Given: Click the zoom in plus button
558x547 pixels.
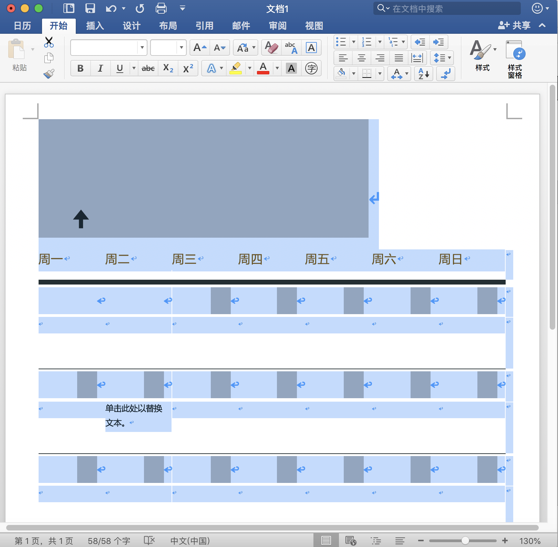Looking at the screenshot, I should pyautogui.click(x=505, y=540).
